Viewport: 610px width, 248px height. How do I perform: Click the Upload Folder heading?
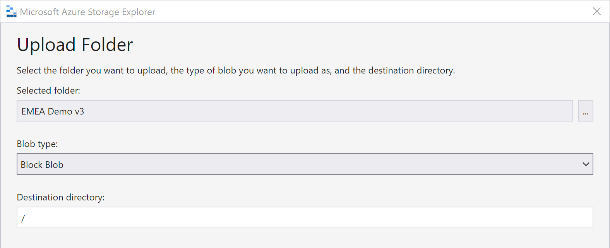[x=75, y=44]
